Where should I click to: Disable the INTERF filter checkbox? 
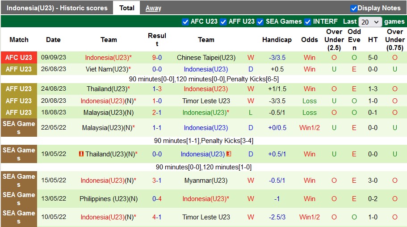coord(307,21)
